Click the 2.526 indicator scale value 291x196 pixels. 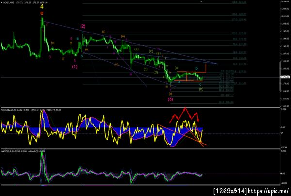[x=283, y=109]
